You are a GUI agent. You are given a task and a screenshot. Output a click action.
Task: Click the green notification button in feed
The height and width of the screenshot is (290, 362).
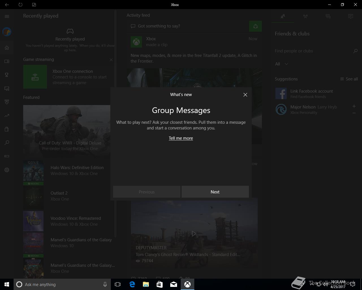pos(255,26)
